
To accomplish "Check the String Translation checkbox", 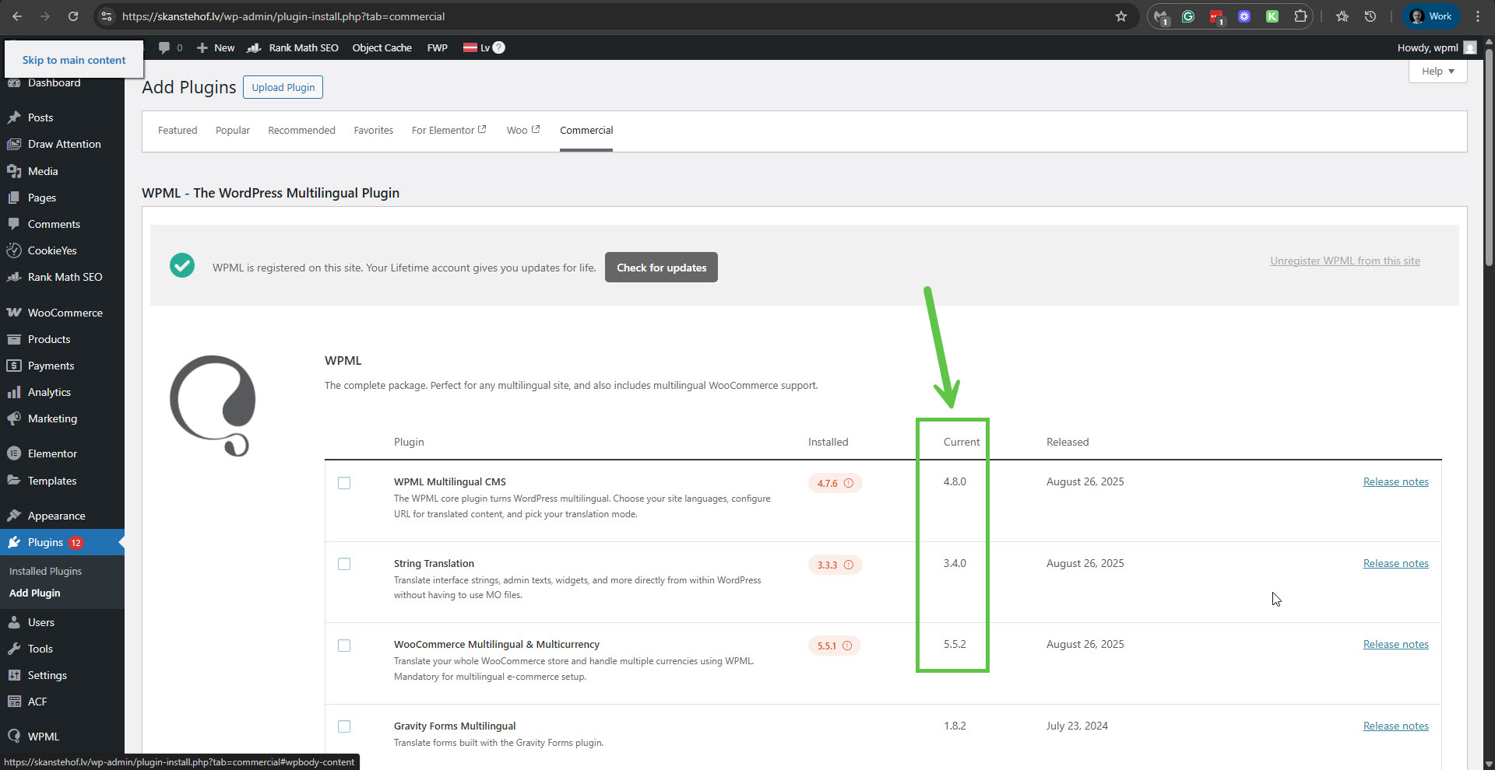I will (344, 564).
